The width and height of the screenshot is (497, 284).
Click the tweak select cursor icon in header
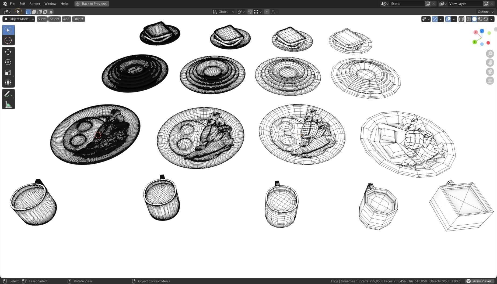pos(18,12)
